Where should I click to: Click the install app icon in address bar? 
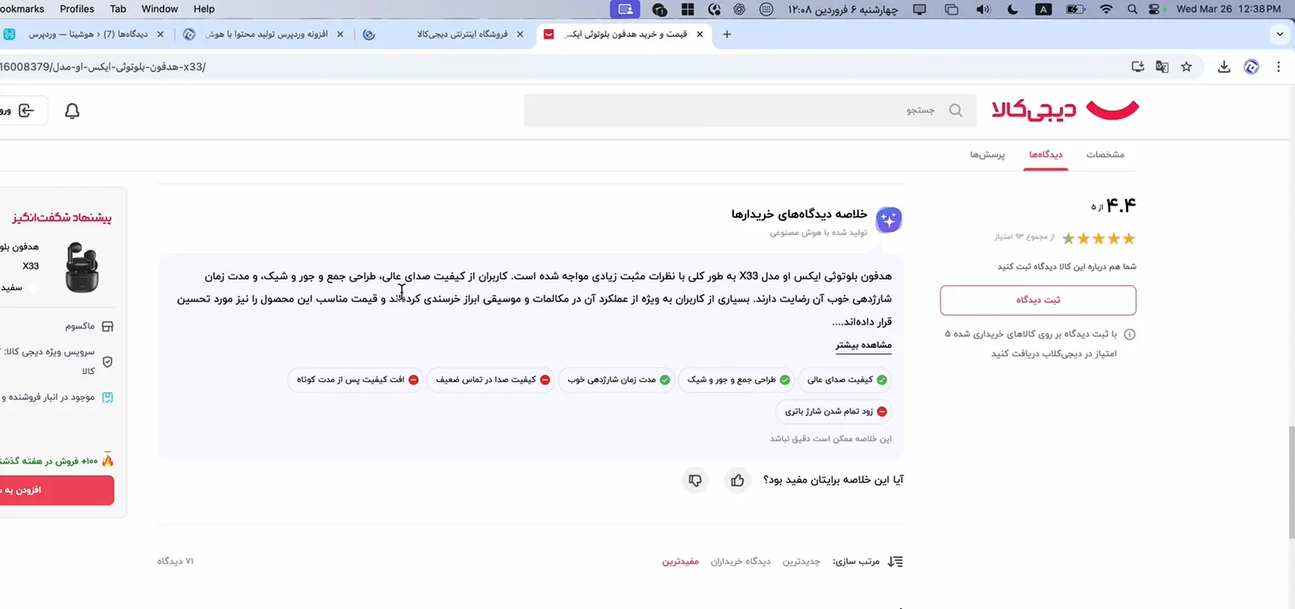pyautogui.click(x=1138, y=67)
